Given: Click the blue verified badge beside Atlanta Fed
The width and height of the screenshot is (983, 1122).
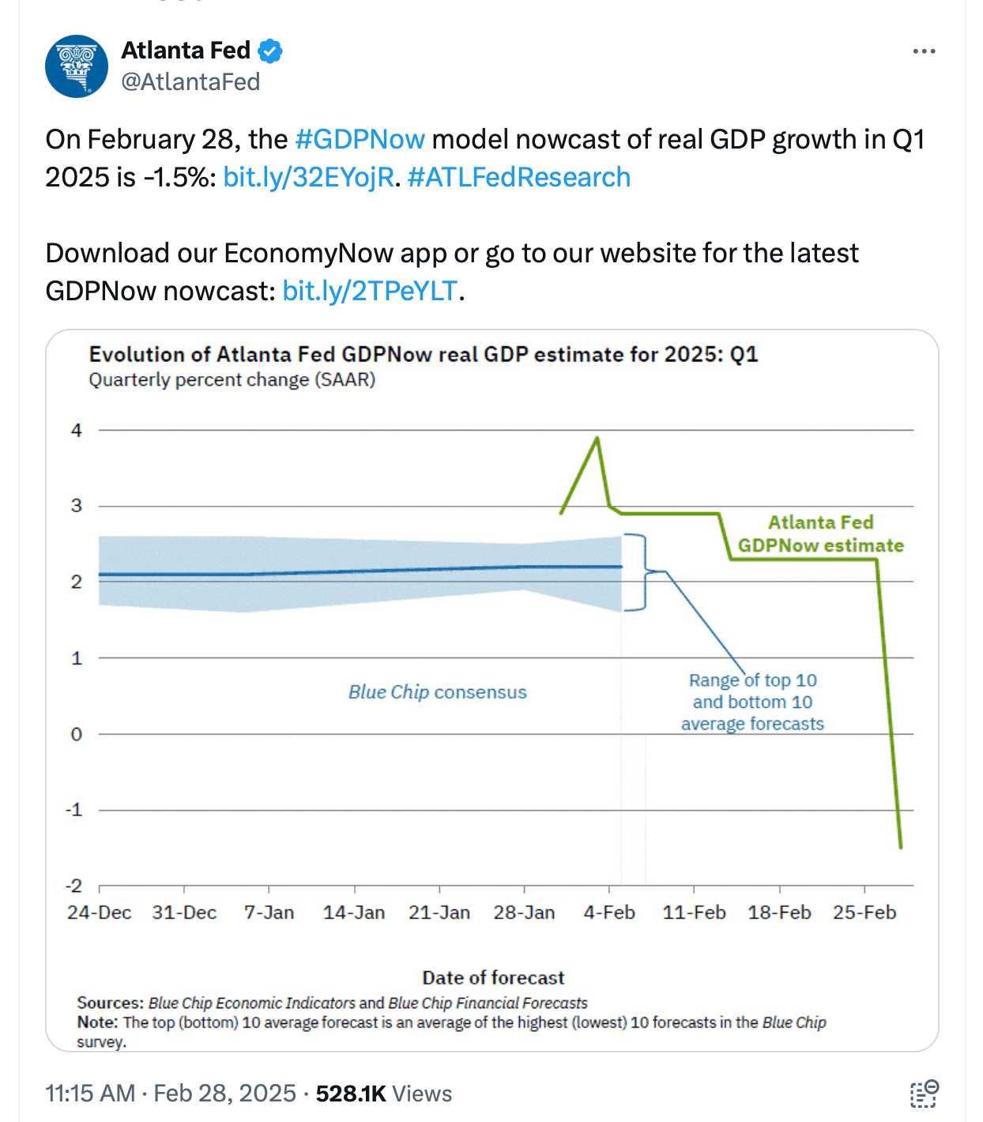Looking at the screenshot, I should coord(271,50).
